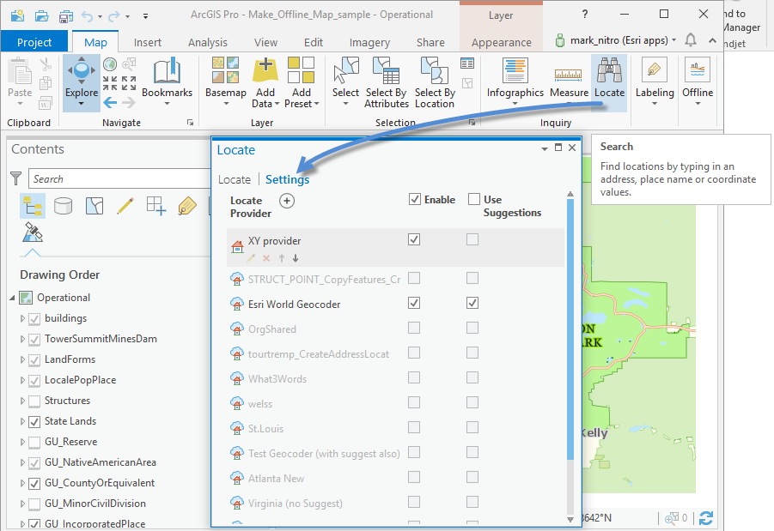Uncheck Enable for XY provider
This screenshot has height=531, width=774.
point(414,239)
